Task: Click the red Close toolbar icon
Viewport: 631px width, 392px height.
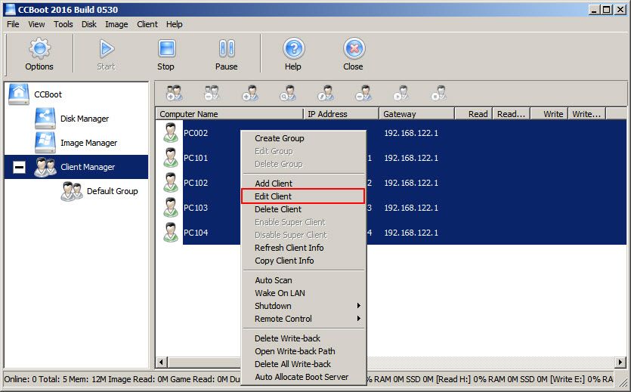Action: click(x=354, y=48)
